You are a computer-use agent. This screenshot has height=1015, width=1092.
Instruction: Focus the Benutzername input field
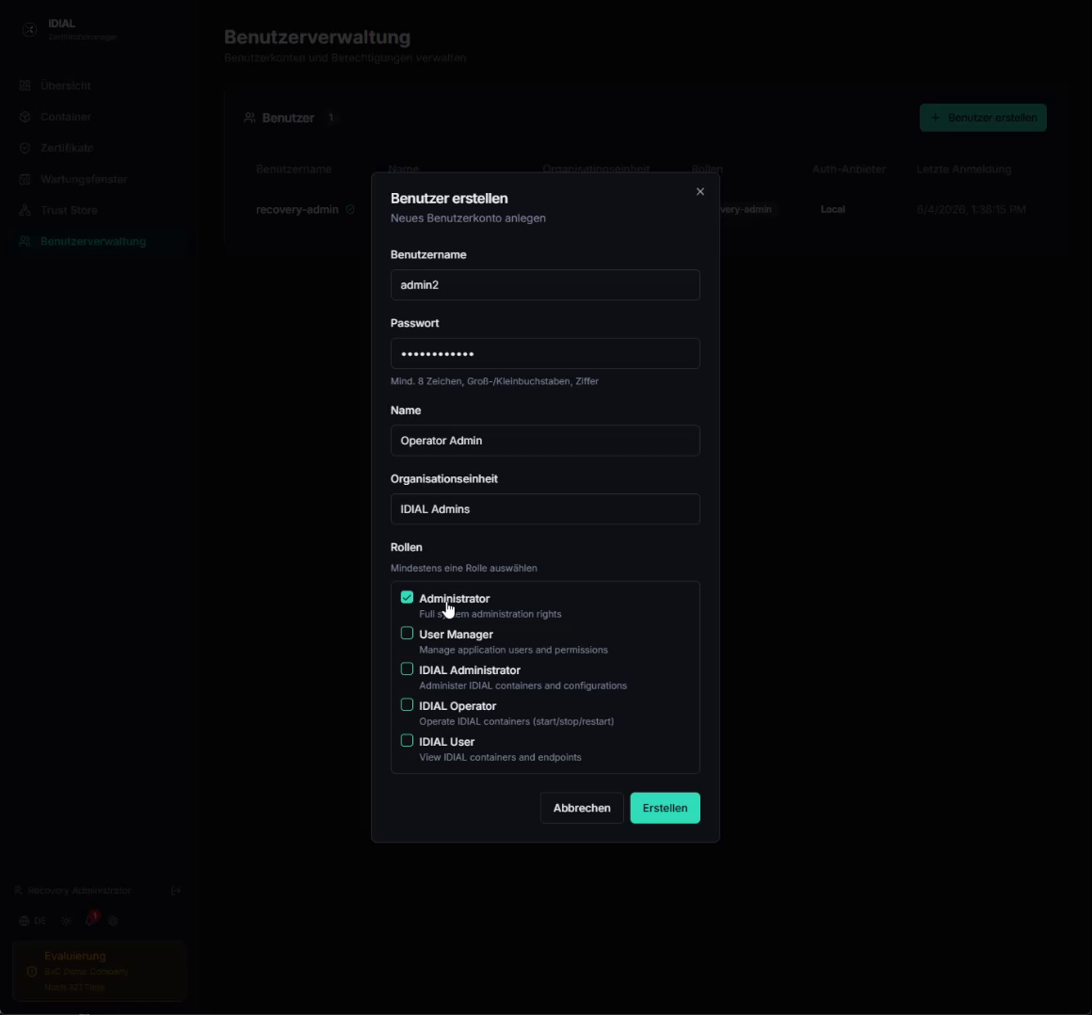(545, 285)
